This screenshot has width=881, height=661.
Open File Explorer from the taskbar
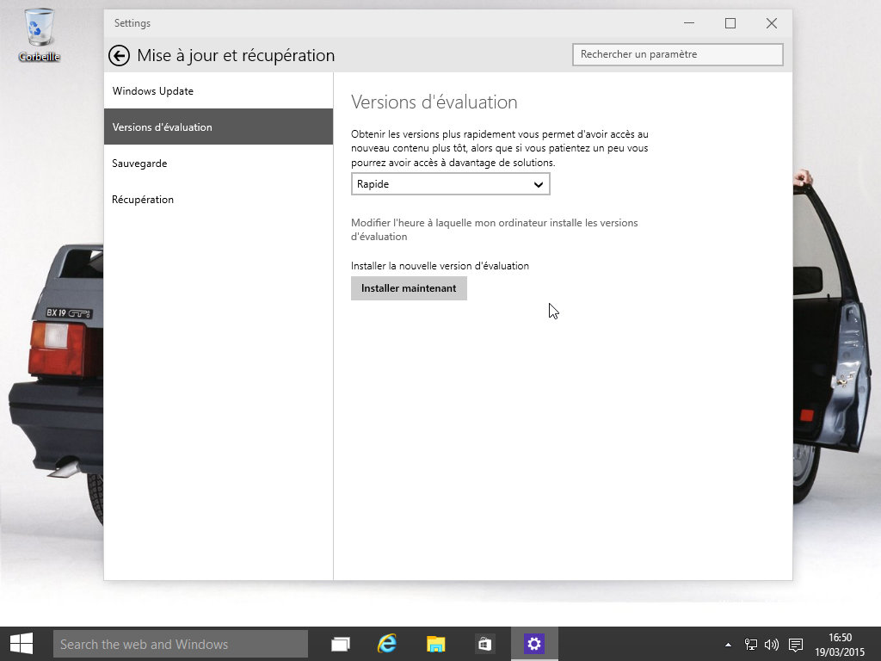pos(435,643)
